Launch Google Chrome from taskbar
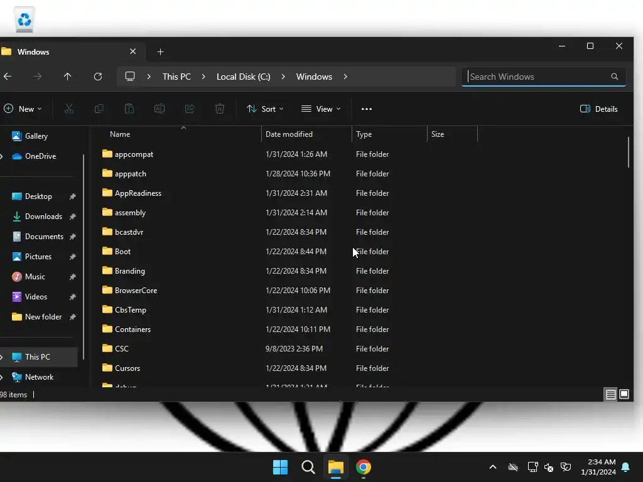Screen dimensions: 643x482 pyautogui.click(x=364, y=467)
